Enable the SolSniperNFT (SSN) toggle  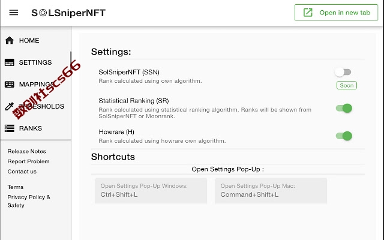(343, 72)
